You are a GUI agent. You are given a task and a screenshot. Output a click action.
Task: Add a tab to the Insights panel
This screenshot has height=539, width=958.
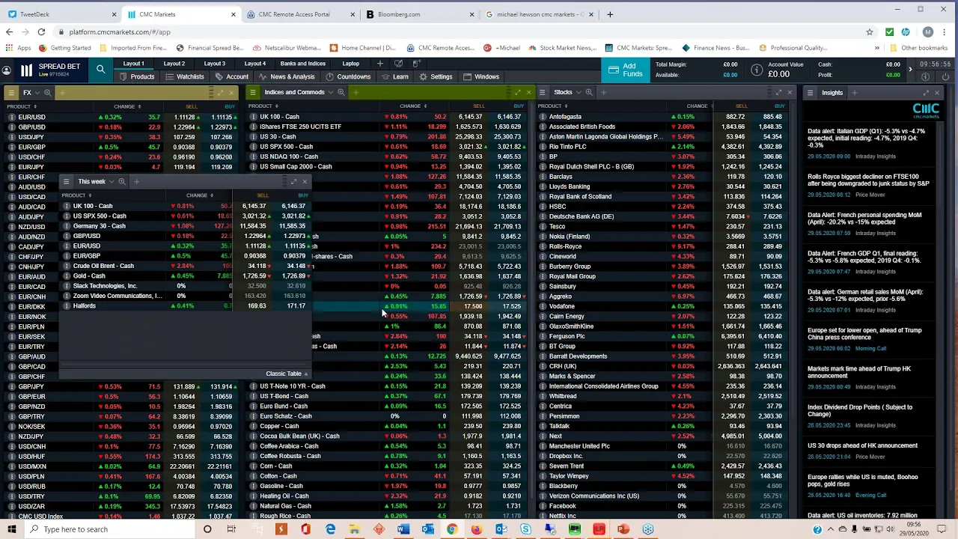(854, 93)
